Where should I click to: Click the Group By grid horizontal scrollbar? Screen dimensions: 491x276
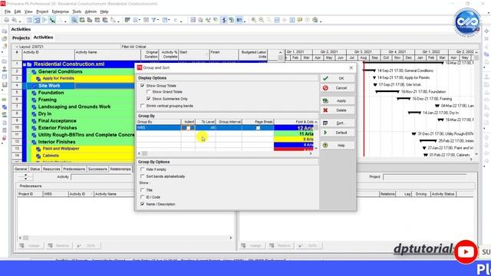pyautogui.click(x=225, y=153)
